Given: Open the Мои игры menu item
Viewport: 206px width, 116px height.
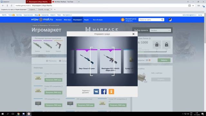Looking at the screenshot, I should [67, 20].
